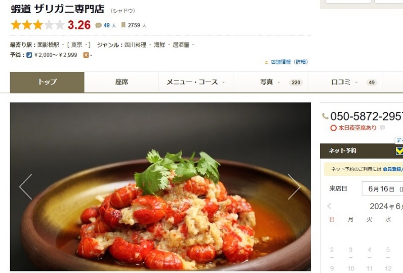
Task: Click the phone icon beside the number
Action: pos(325,116)
